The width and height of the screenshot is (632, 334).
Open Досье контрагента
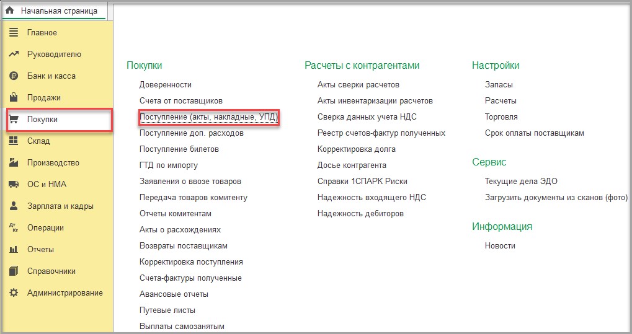352,165
